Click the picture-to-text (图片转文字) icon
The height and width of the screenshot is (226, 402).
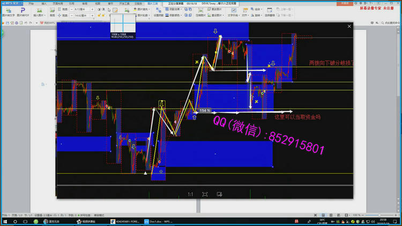pos(10,11)
